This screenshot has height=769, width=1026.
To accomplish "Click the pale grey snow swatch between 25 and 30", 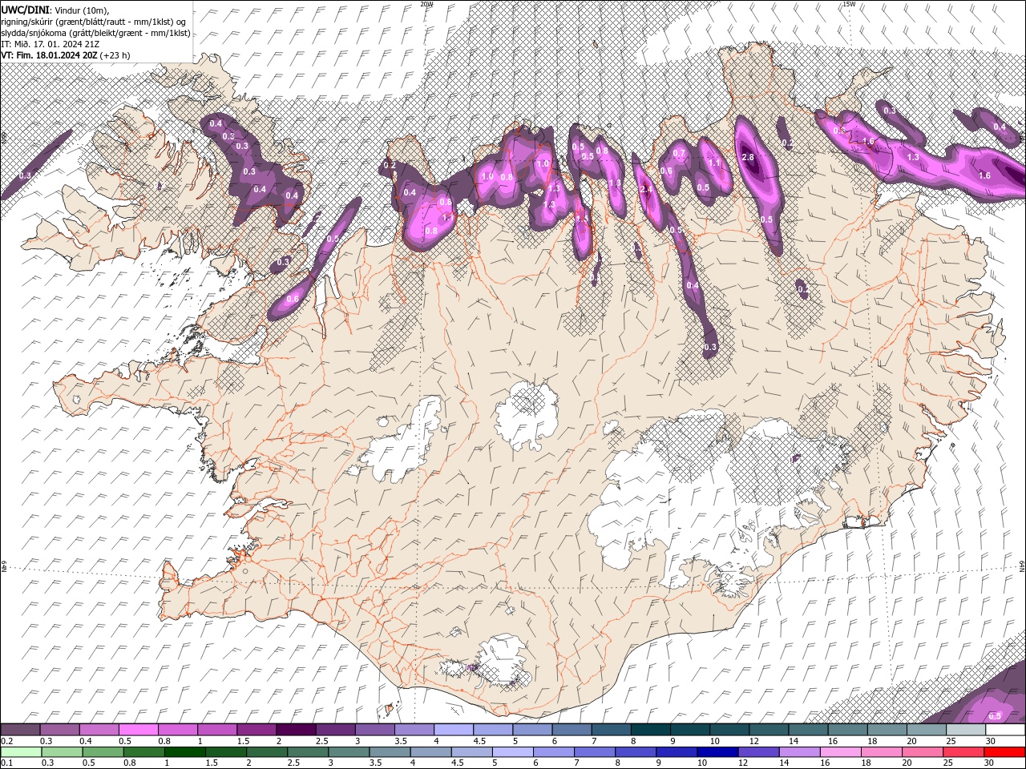I will point(966,730).
